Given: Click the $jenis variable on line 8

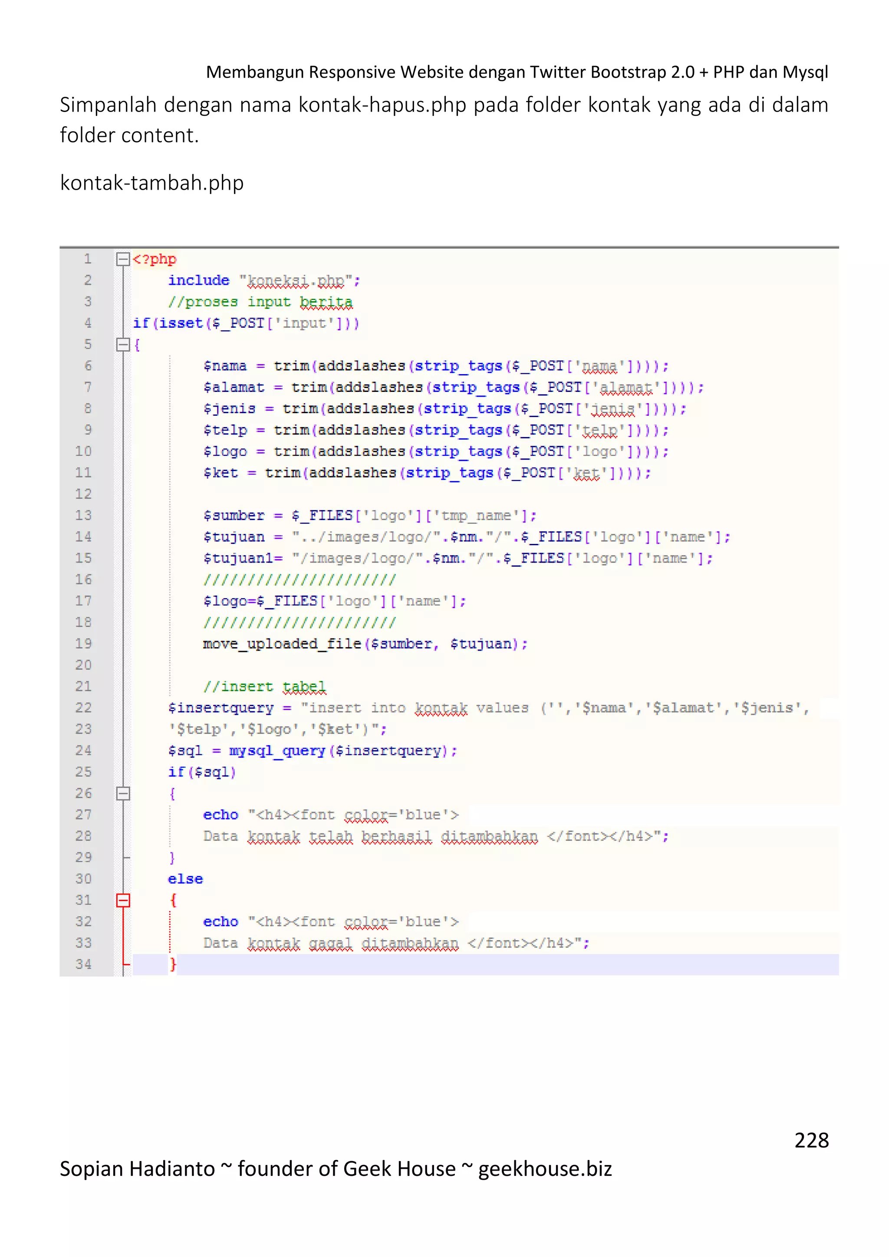Looking at the screenshot, I should tap(229, 409).
